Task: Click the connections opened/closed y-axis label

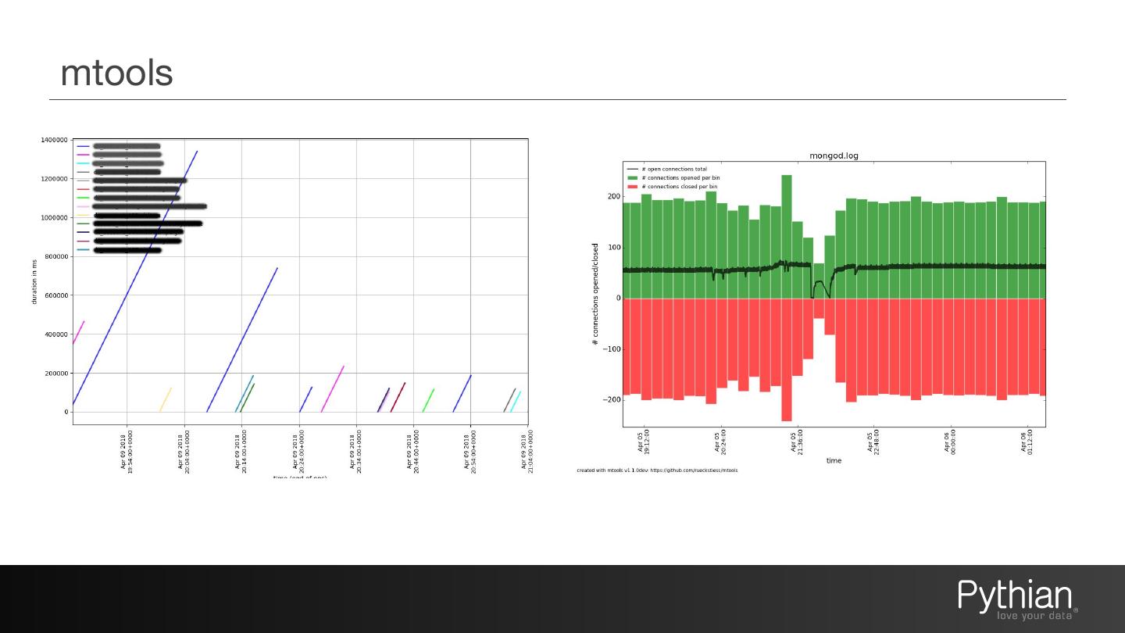Action: tap(595, 294)
